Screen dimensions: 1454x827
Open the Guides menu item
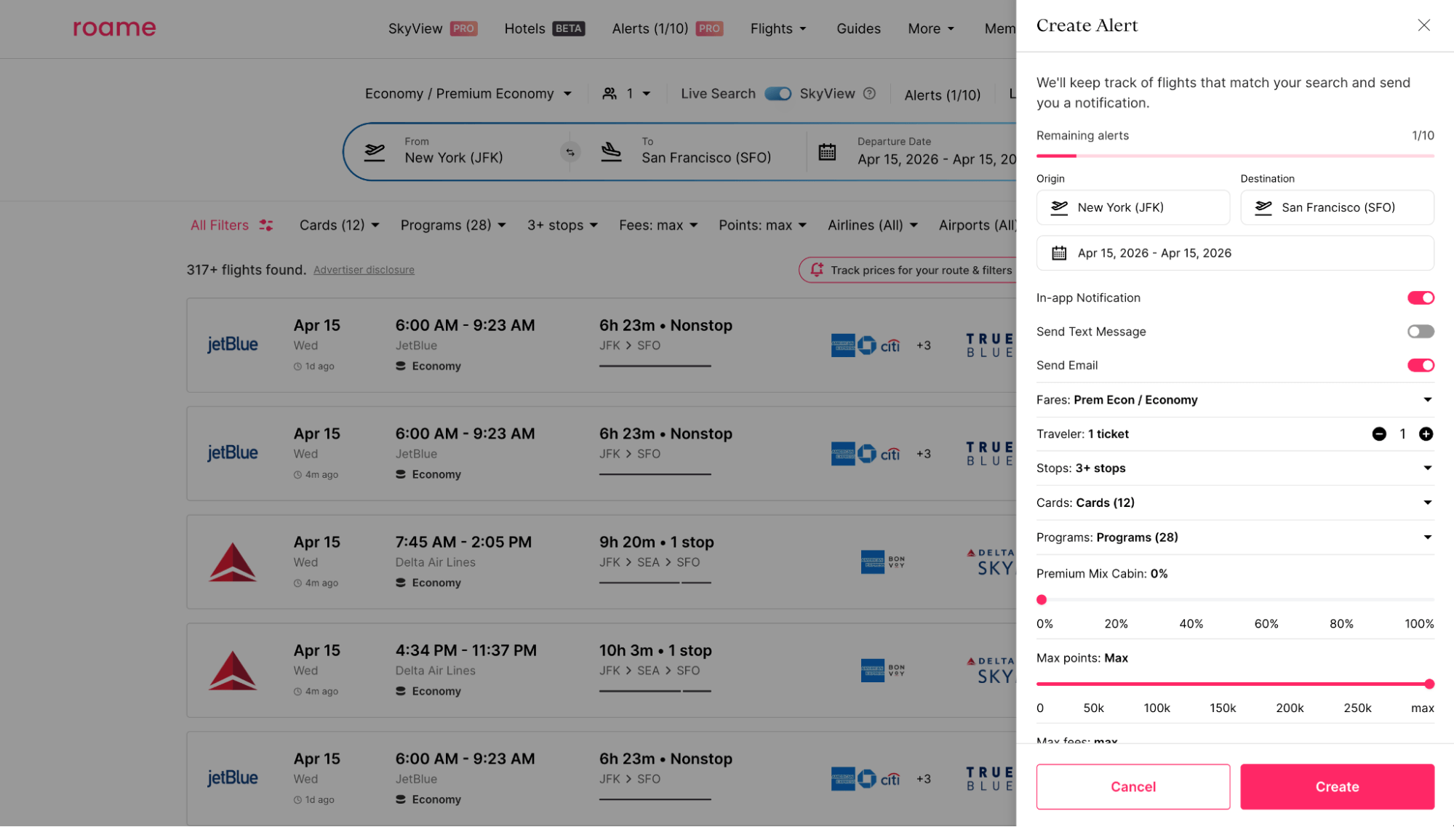858,28
